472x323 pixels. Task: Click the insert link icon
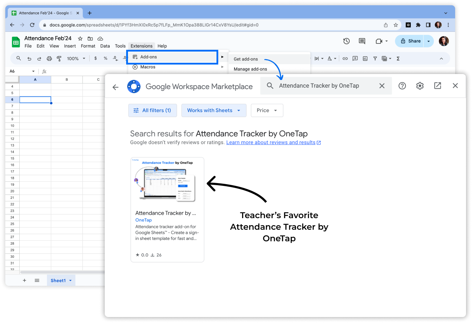point(345,59)
